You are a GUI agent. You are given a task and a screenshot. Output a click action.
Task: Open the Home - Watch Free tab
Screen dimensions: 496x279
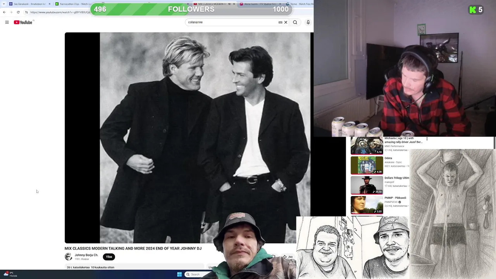pos(300,4)
